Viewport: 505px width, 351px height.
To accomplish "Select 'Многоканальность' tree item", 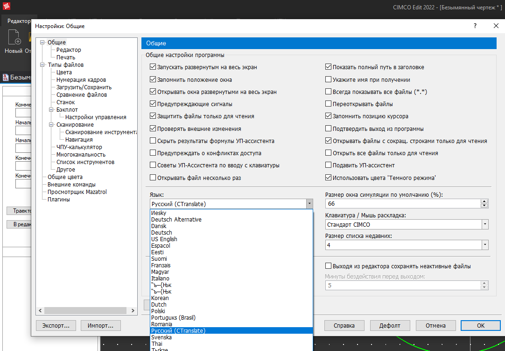I will tap(81, 155).
